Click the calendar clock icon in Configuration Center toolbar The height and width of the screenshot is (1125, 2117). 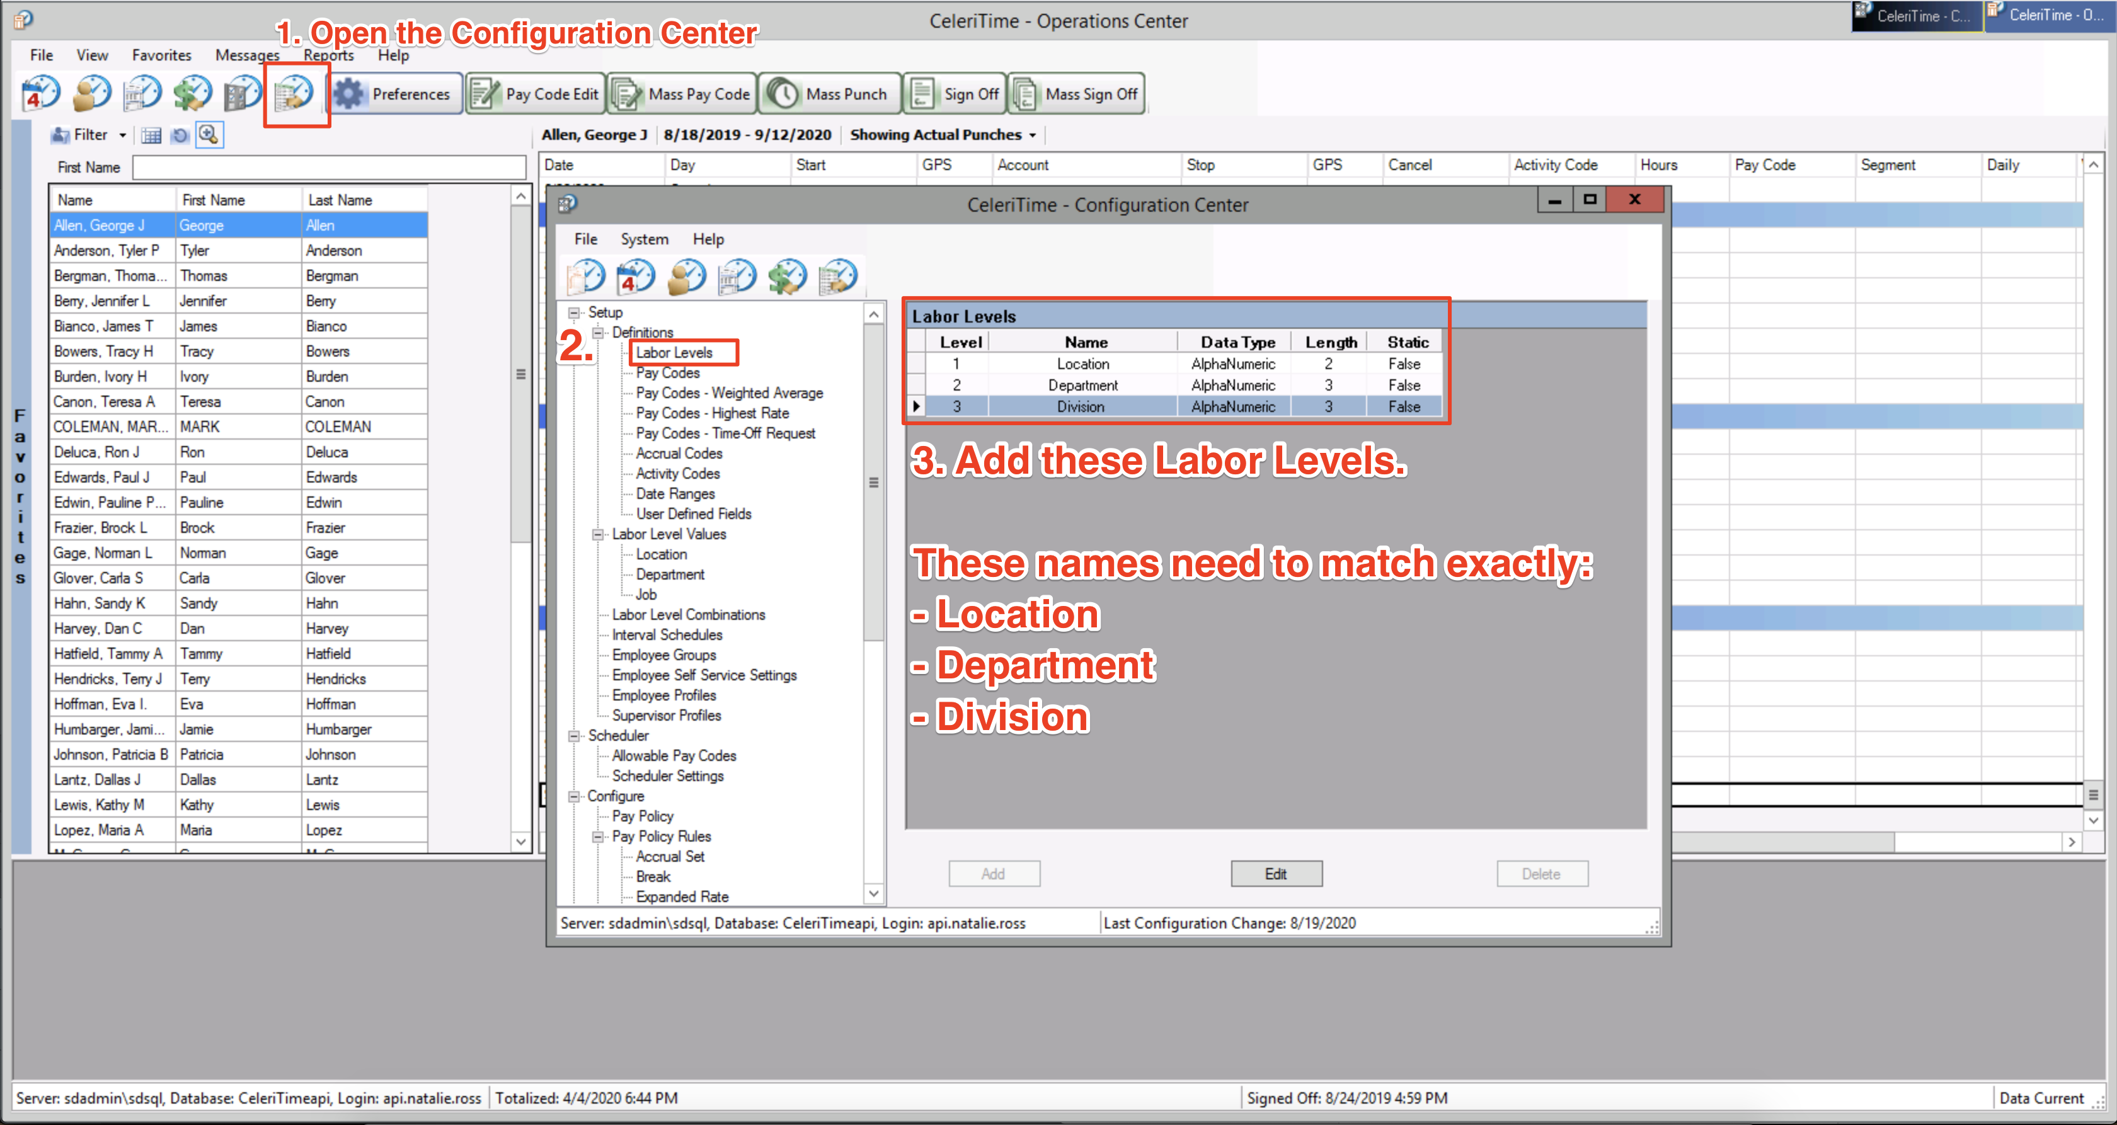pos(636,276)
